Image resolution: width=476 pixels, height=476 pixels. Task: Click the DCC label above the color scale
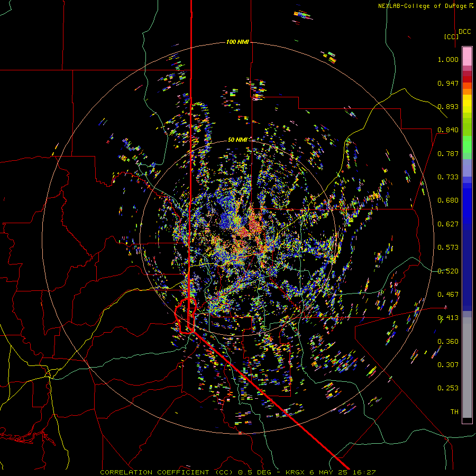coord(465,32)
